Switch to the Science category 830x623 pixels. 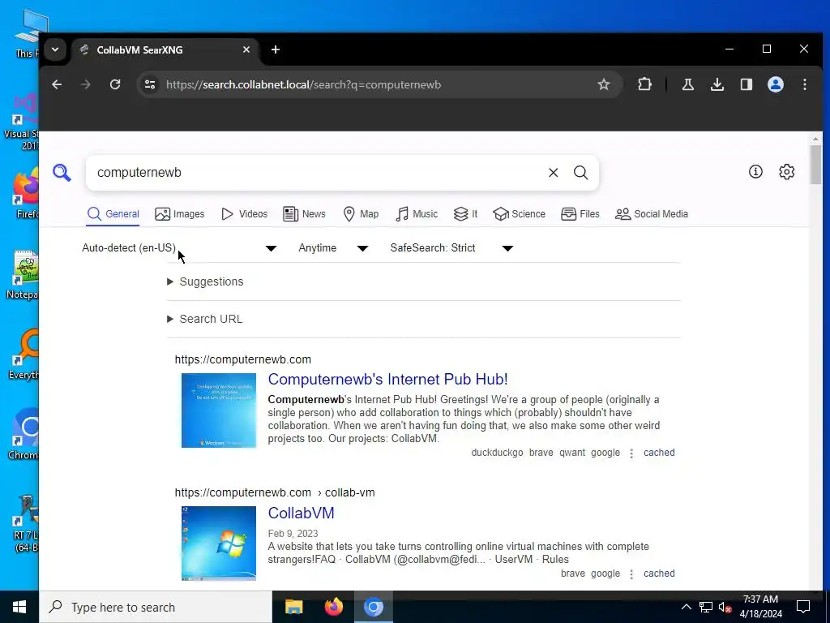[519, 214]
